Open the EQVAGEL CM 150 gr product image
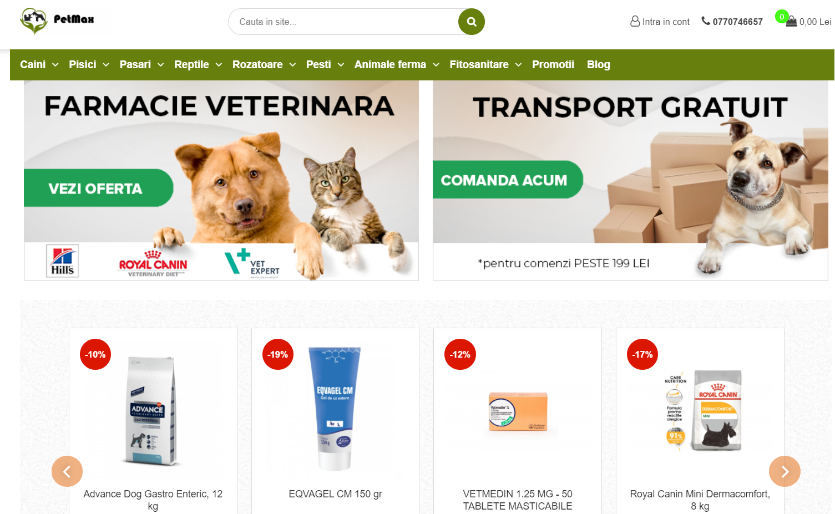This screenshot has height=514, width=835. pos(335,409)
